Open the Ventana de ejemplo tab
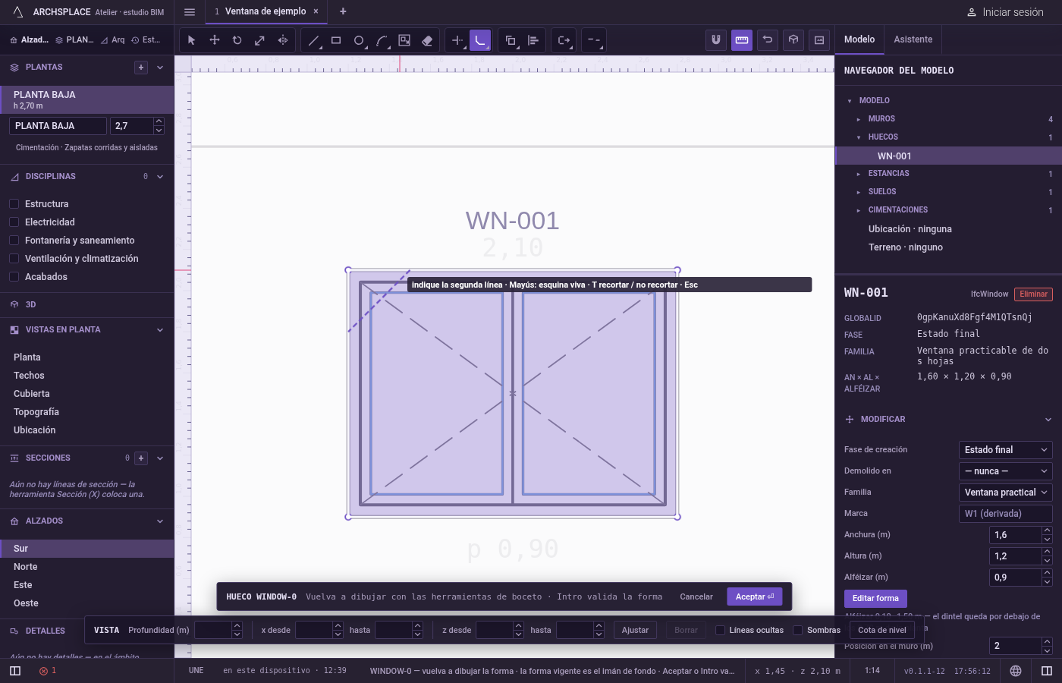The height and width of the screenshot is (683, 1062). [265, 11]
